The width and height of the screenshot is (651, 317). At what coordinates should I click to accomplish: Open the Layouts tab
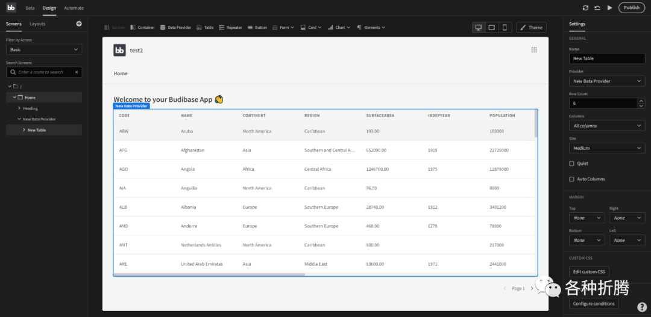point(37,24)
